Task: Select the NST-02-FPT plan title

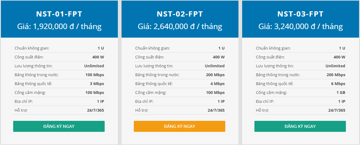Action: (x=180, y=14)
